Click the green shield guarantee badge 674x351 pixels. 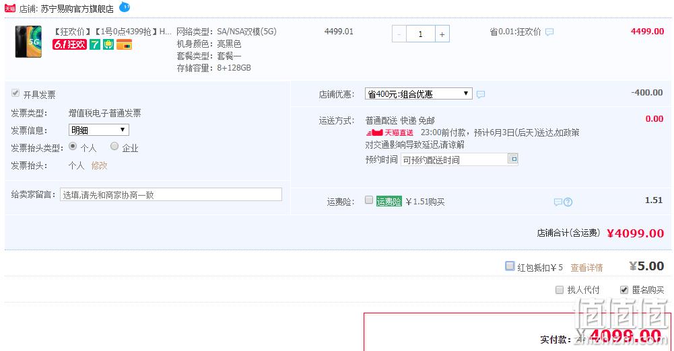[x=108, y=44]
